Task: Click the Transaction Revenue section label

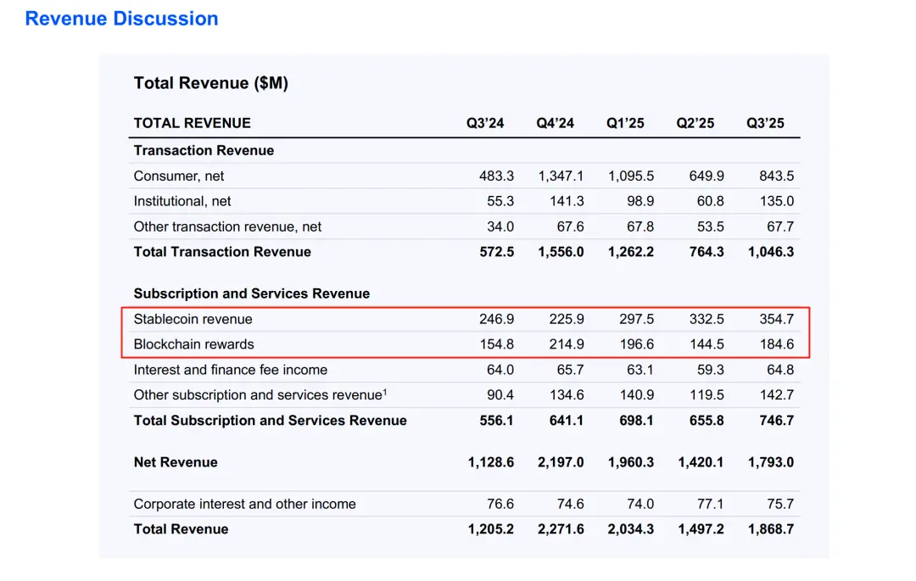Action: [x=204, y=150]
